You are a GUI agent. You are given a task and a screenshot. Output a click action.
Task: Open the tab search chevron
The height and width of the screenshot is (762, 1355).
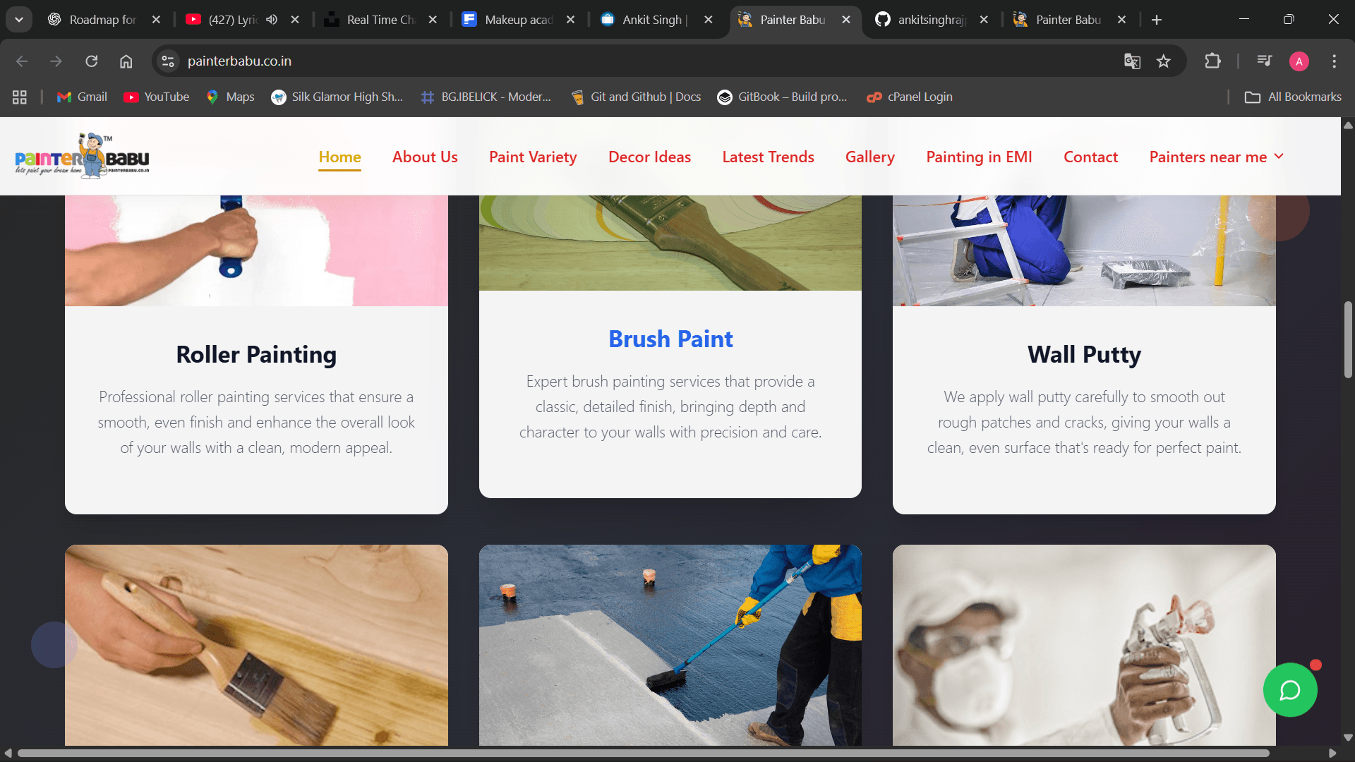coord(19,20)
